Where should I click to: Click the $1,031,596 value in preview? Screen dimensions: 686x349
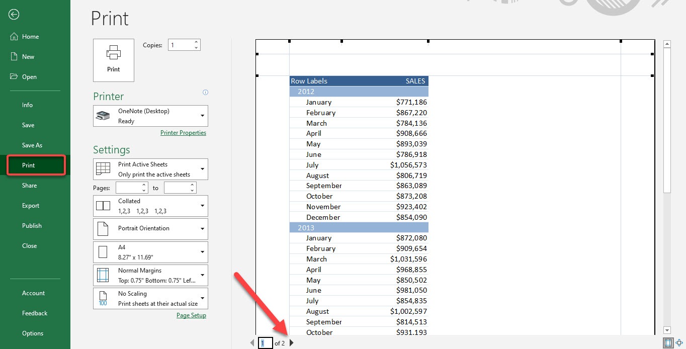point(408,259)
